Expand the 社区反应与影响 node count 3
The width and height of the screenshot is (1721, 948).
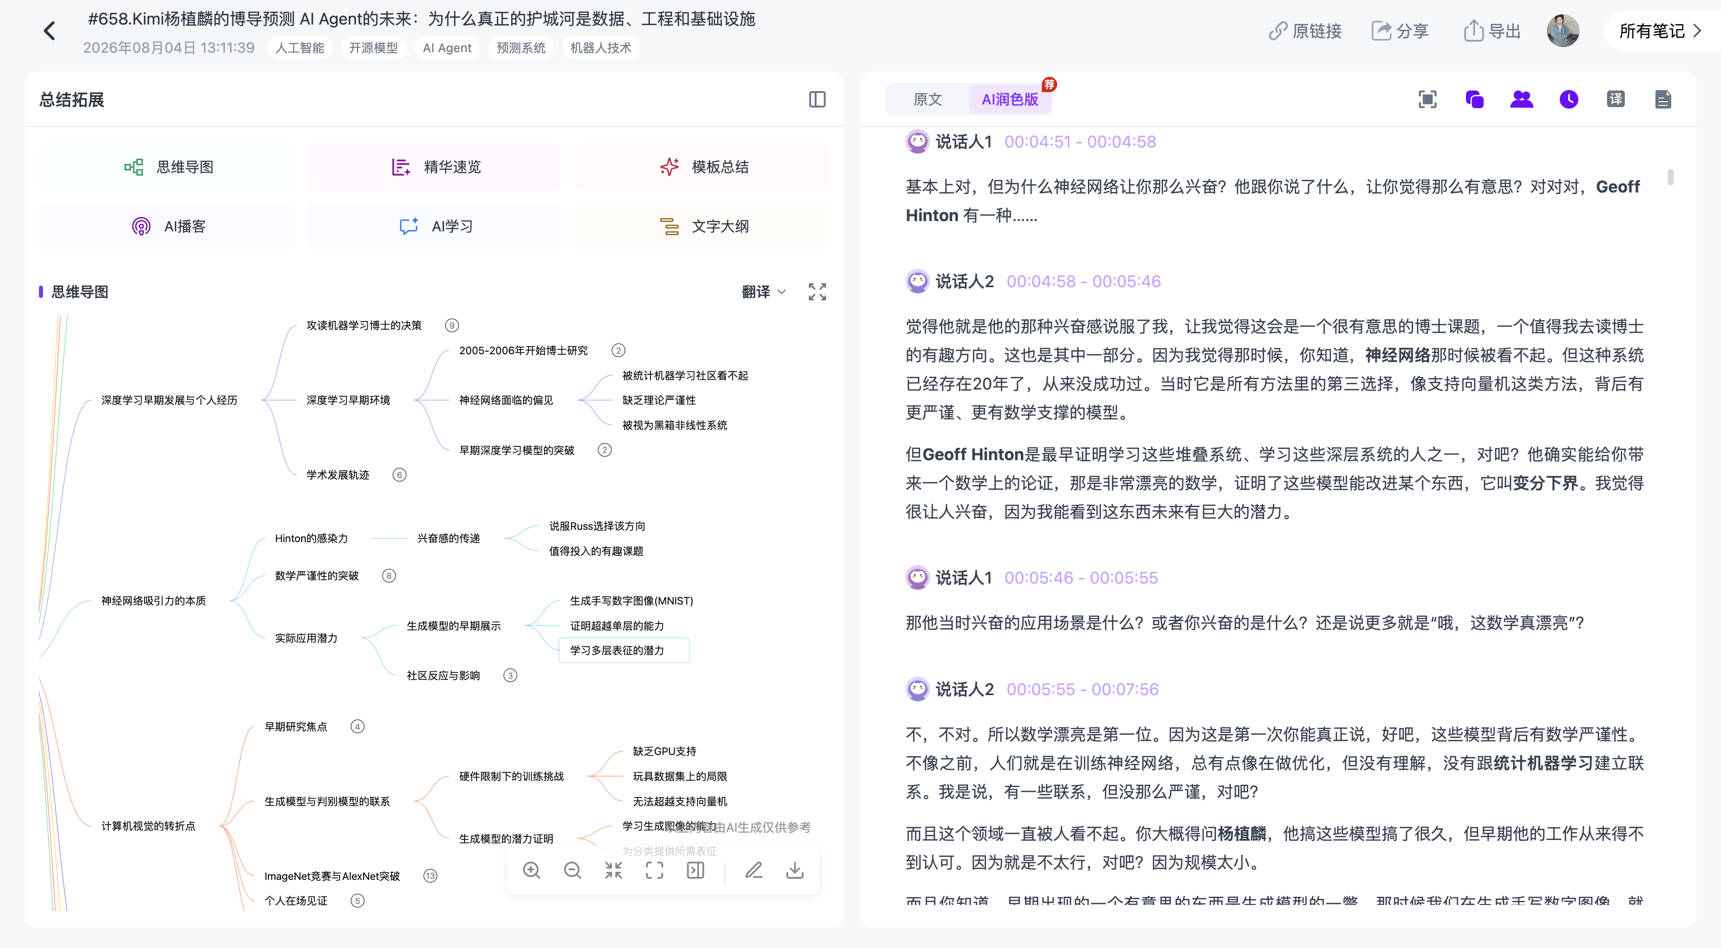(x=511, y=676)
